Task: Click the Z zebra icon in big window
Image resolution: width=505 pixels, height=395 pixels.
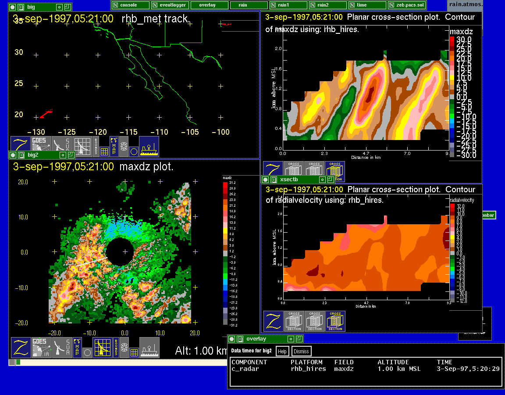Action: (x=20, y=146)
